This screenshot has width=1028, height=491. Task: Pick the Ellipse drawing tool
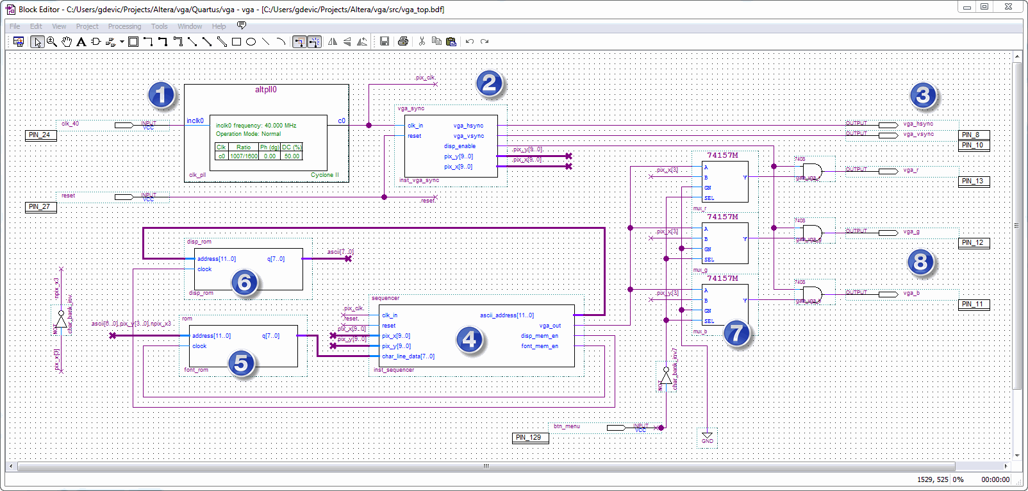pyautogui.click(x=251, y=42)
